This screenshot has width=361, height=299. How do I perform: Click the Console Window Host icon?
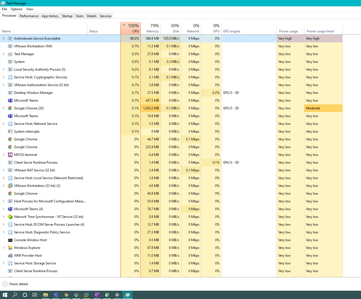coord(10,240)
